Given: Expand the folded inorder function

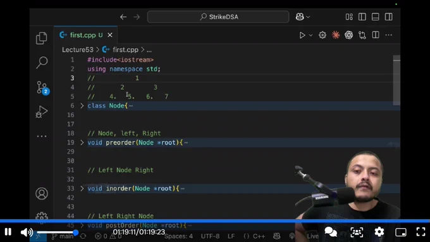Looking at the screenshot, I should point(82,188).
